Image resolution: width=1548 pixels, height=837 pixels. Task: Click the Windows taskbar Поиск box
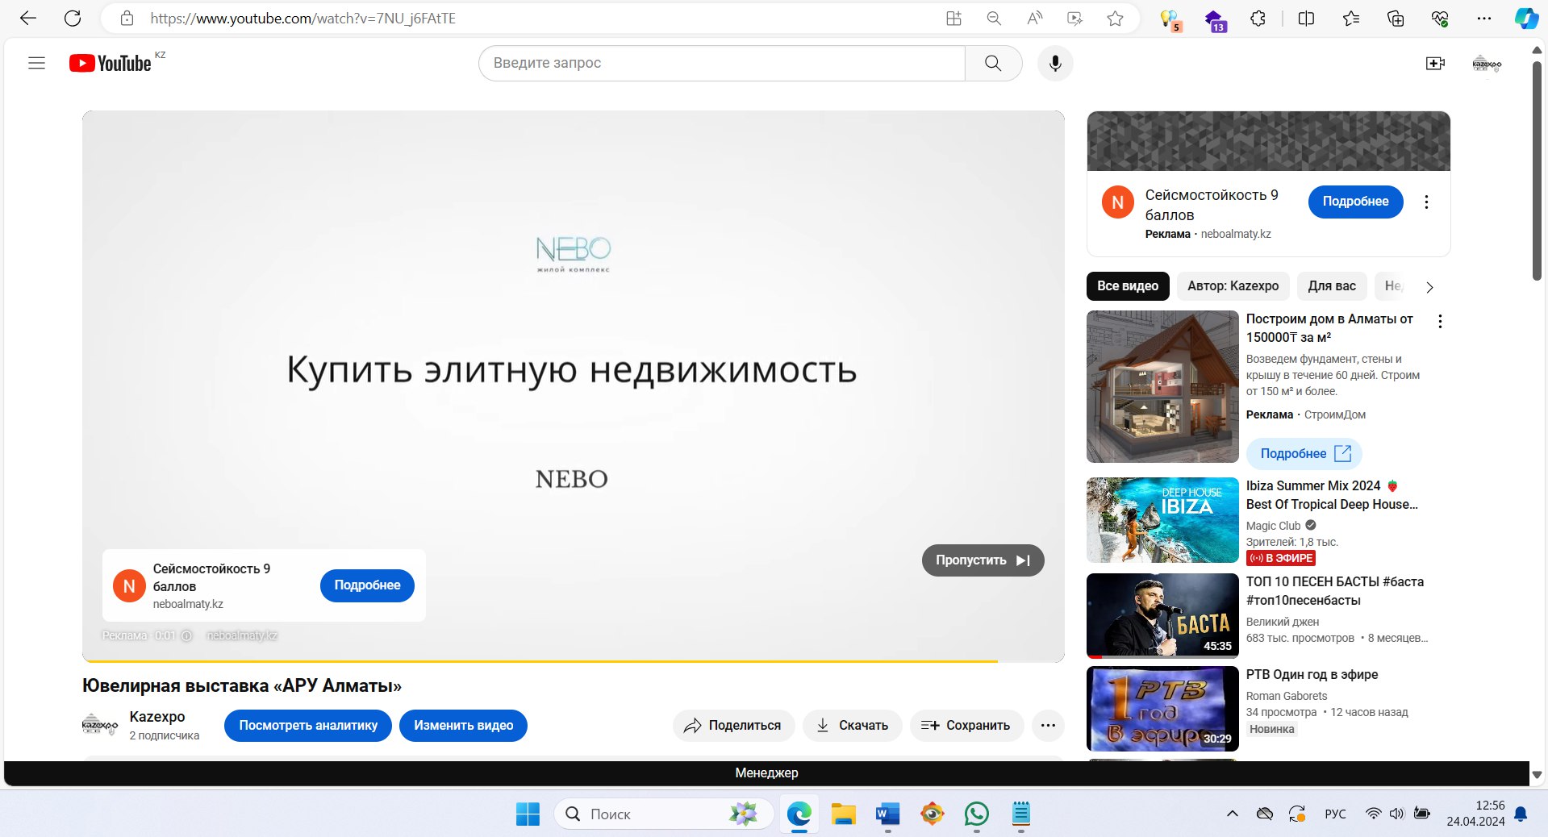[664, 814]
